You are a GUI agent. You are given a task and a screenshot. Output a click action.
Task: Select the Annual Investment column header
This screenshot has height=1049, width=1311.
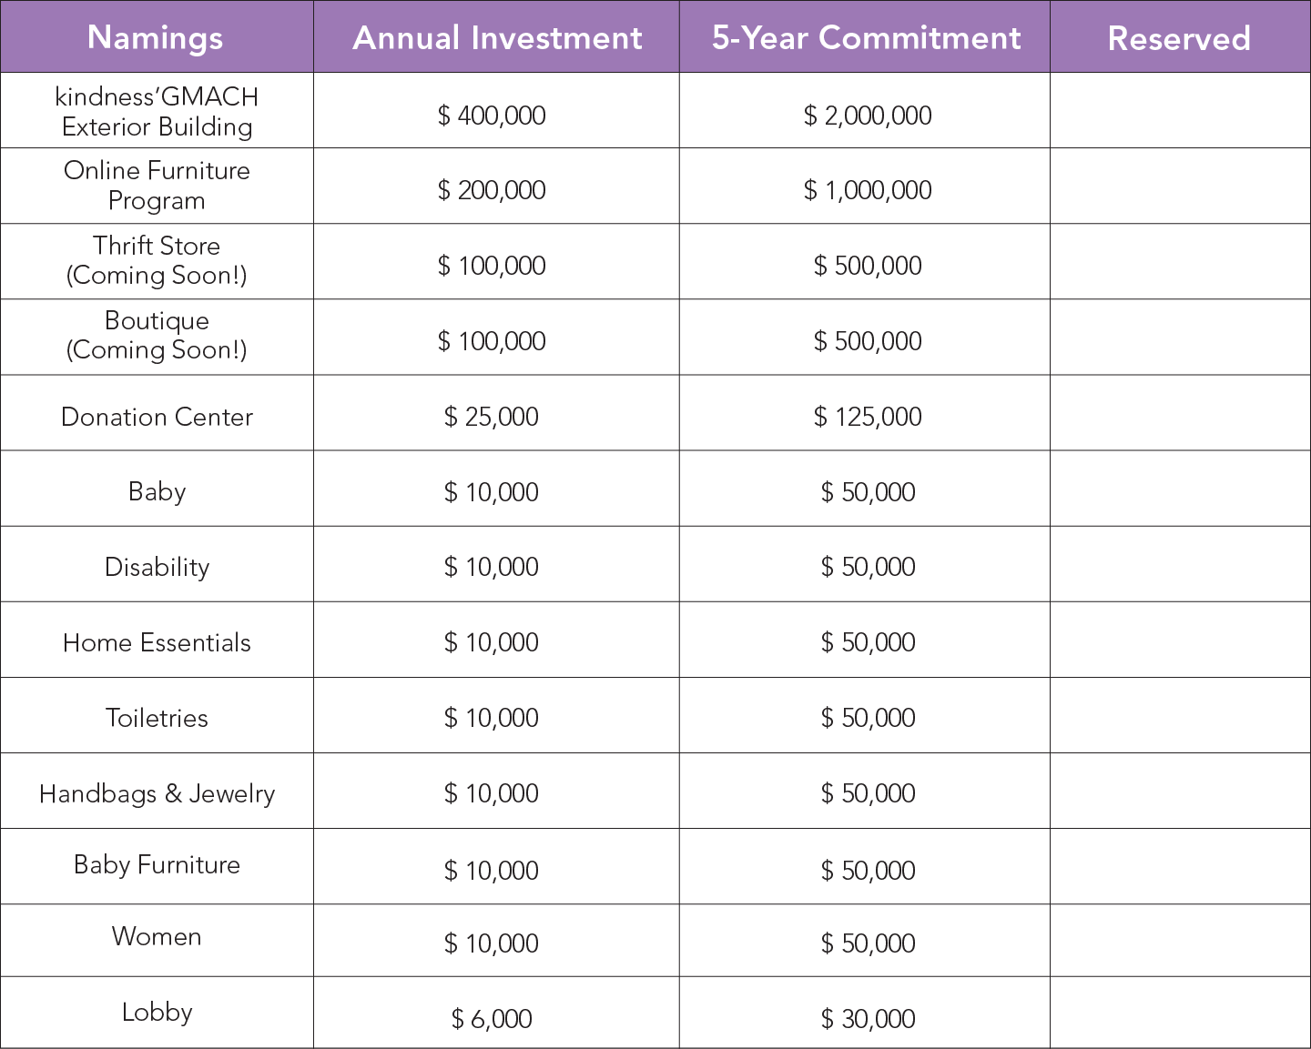tap(497, 37)
